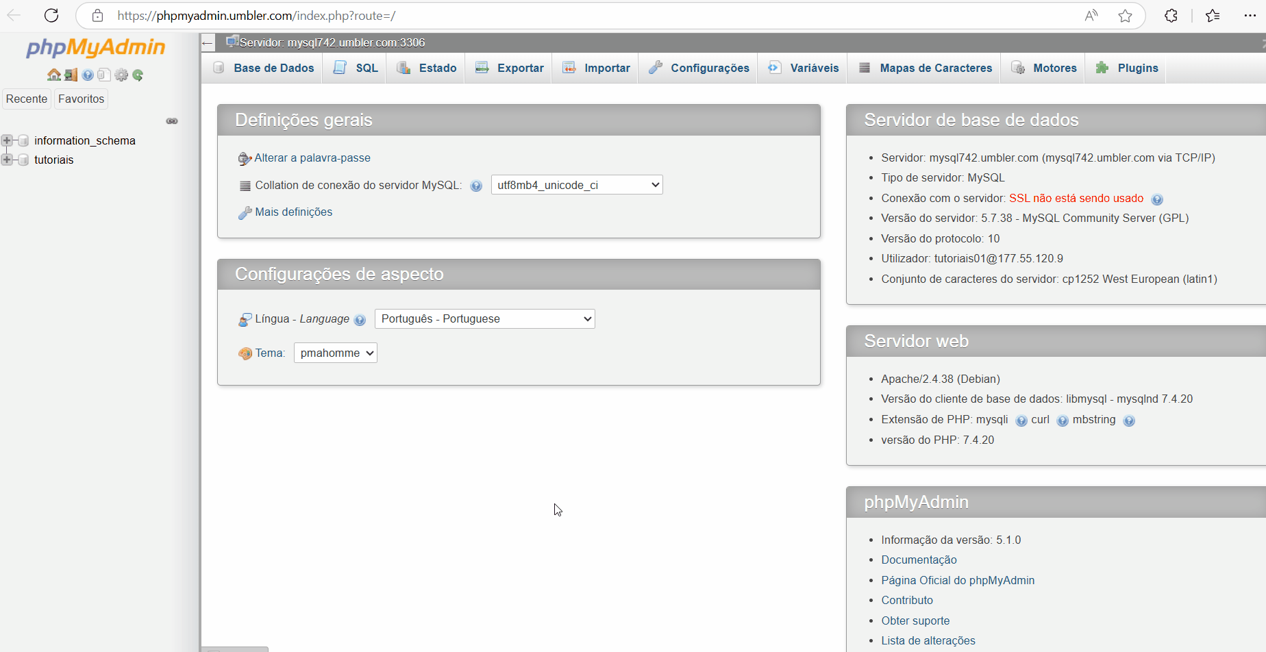
Task: Open the Mais definições link
Action: coord(293,212)
